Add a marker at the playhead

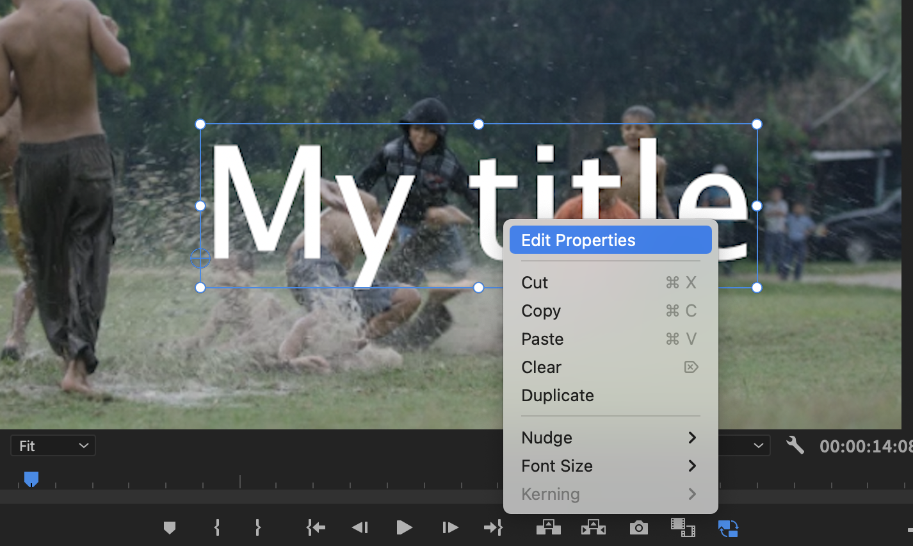pos(170,527)
